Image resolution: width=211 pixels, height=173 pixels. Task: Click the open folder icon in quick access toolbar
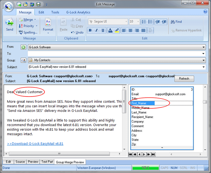tap(25, 4)
